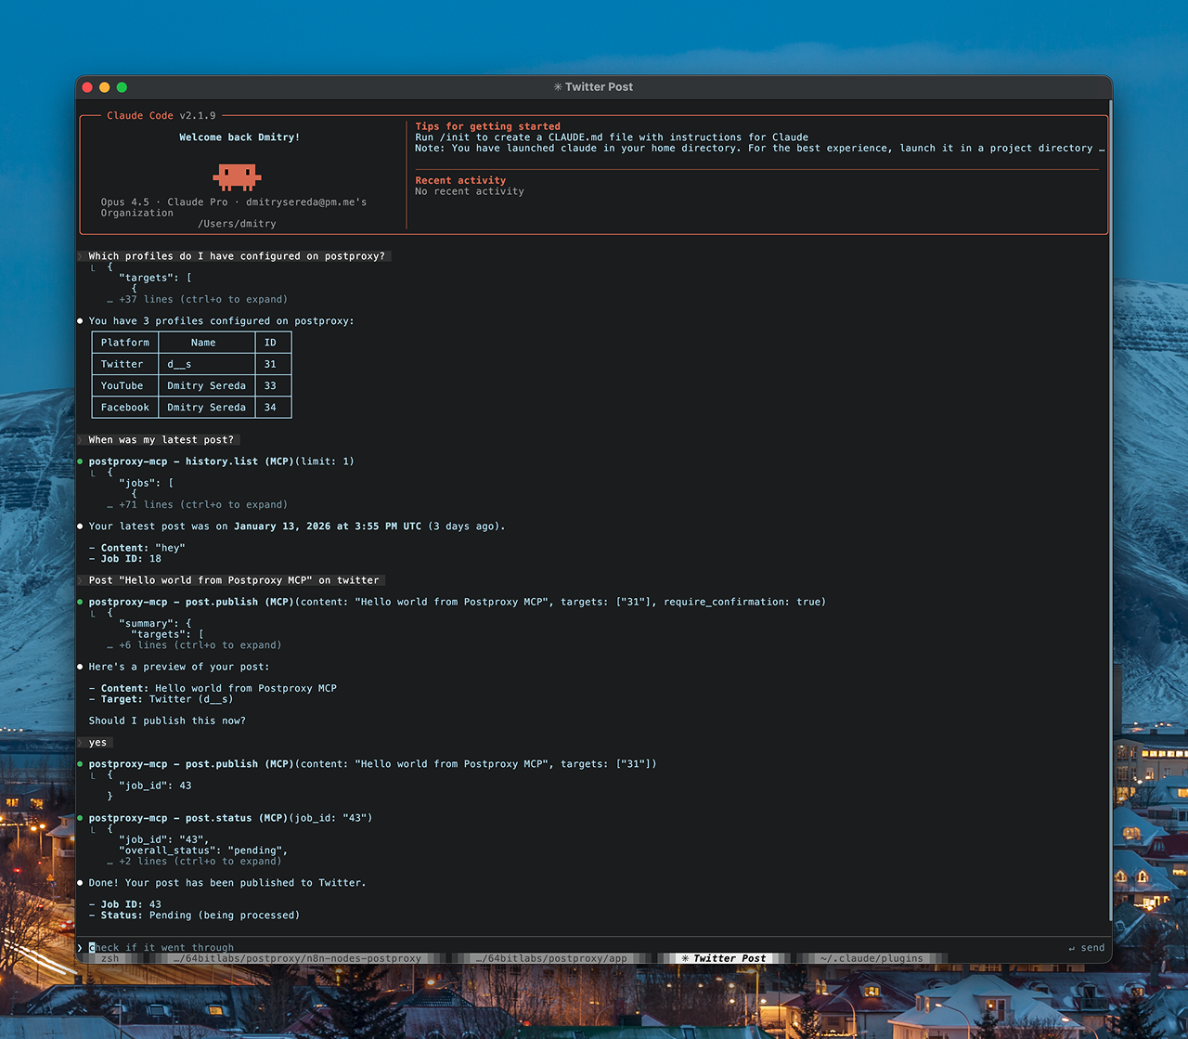
Task: Click the green zoom traffic light button
Action: point(120,86)
